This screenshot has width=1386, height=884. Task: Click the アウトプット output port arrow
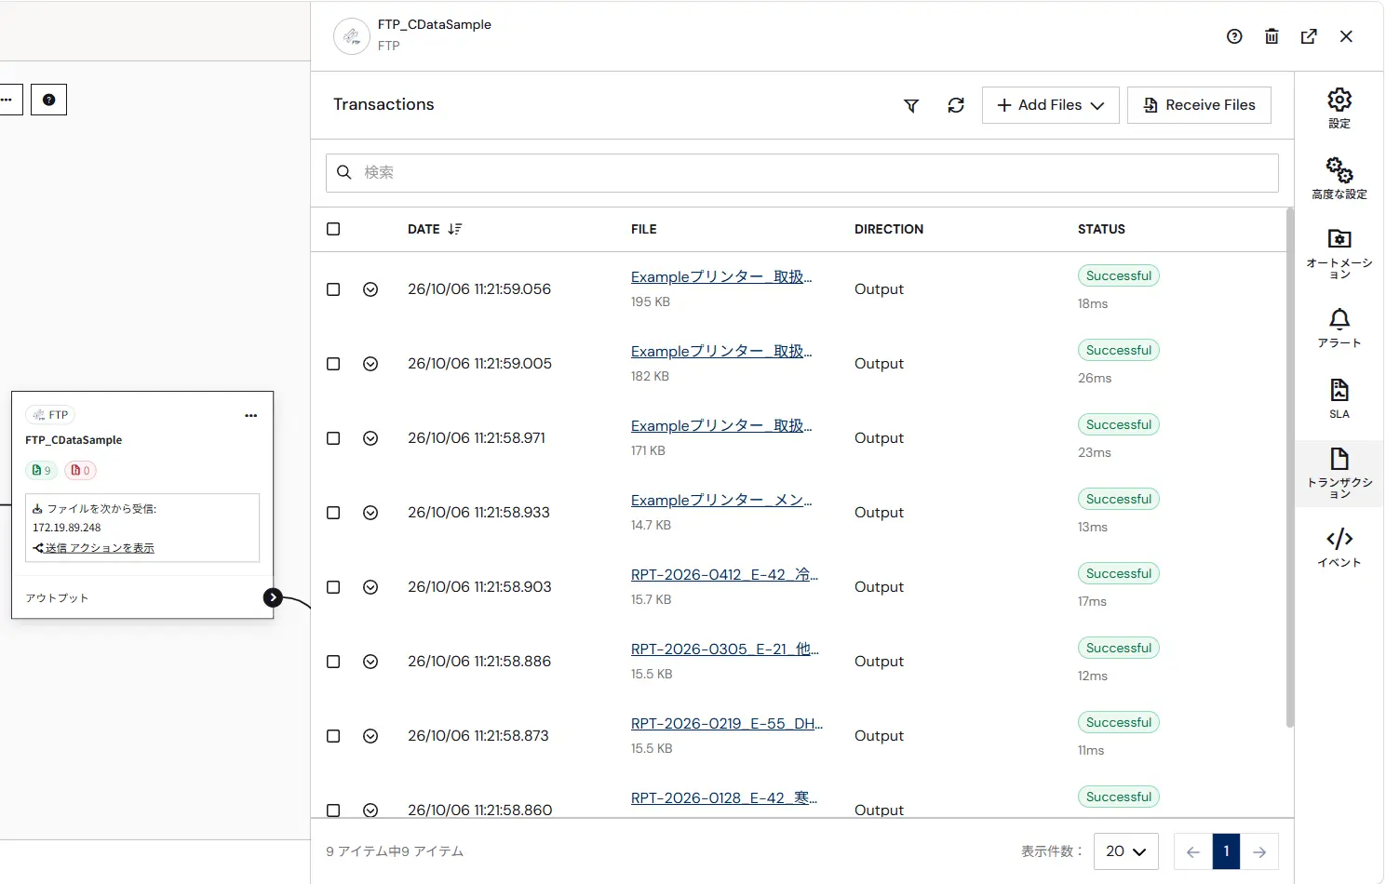coord(273,597)
